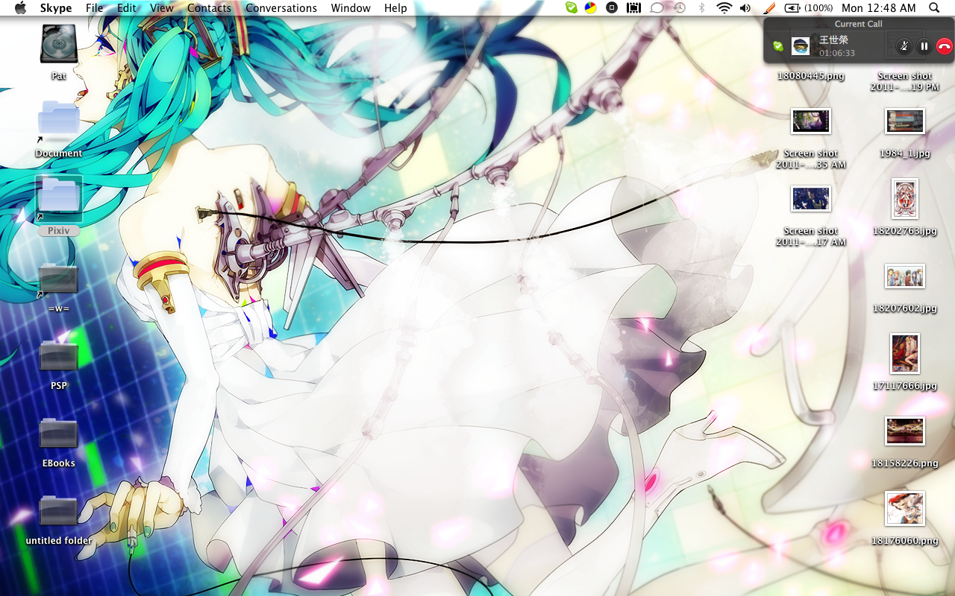955x596 pixels.
Task: Select the 17117666.jpg thumbnail
Action: [x=905, y=353]
